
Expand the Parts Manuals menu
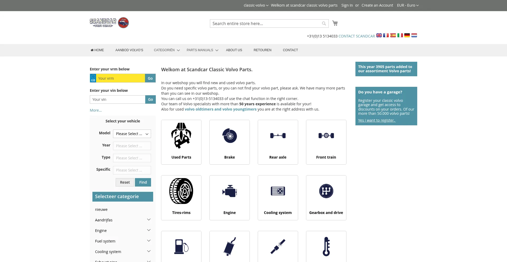[202, 50]
